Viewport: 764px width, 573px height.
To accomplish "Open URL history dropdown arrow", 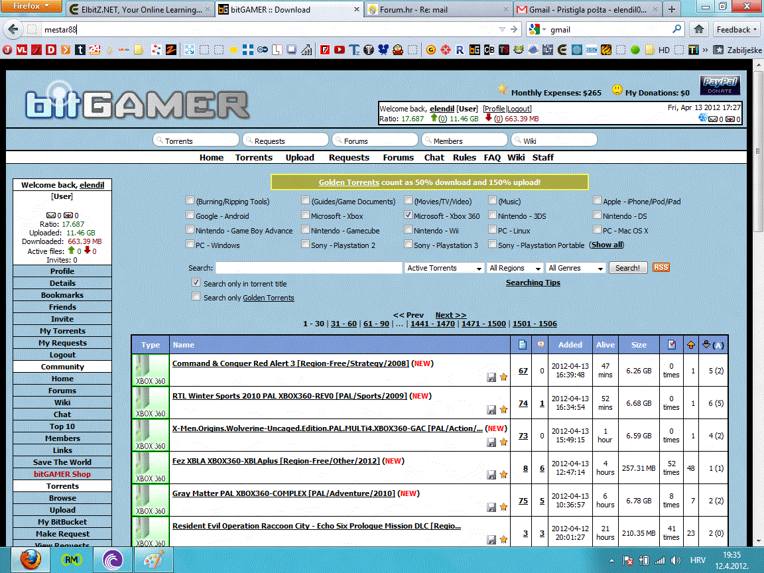I will [502, 29].
